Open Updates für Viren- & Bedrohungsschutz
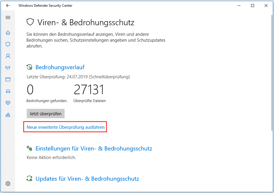This screenshot has height=193, width=274. (x=87, y=179)
